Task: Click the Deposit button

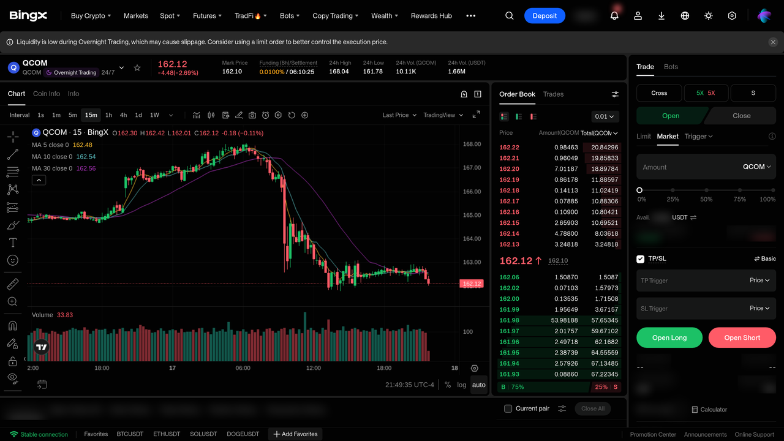Action: (545, 16)
